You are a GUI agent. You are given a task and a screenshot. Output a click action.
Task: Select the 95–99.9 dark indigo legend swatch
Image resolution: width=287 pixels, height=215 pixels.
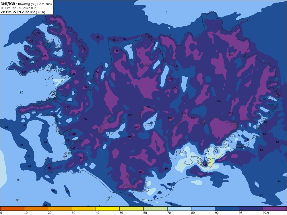pyautogui.click(x=251, y=209)
